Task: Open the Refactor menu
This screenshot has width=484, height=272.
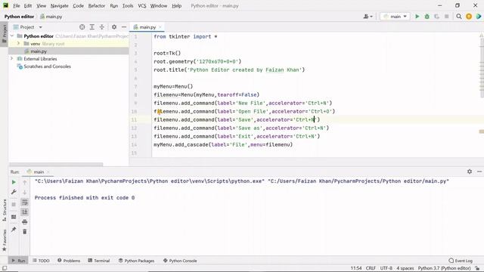Action: tap(96, 5)
